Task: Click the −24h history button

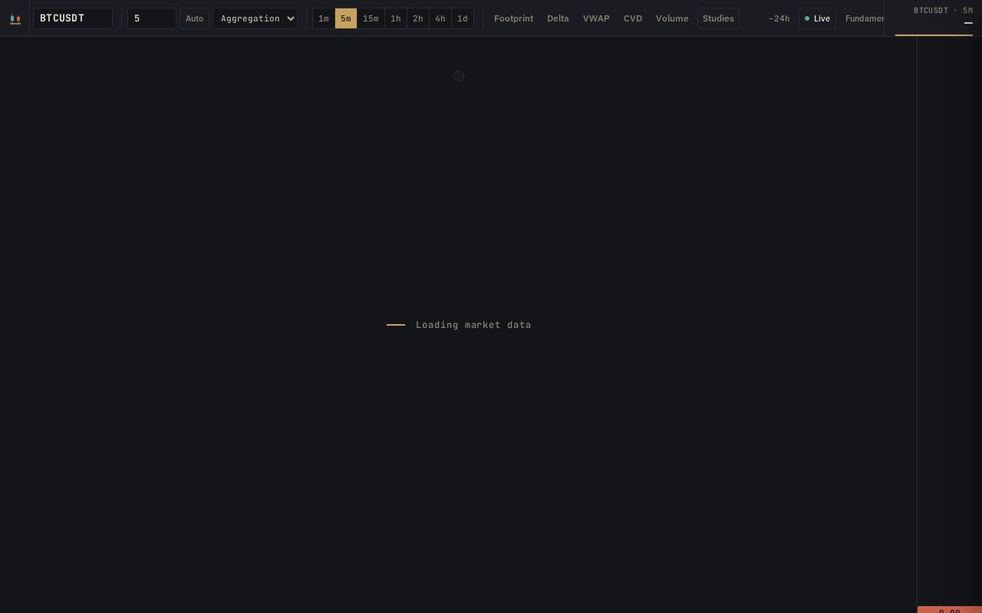Action: [779, 18]
